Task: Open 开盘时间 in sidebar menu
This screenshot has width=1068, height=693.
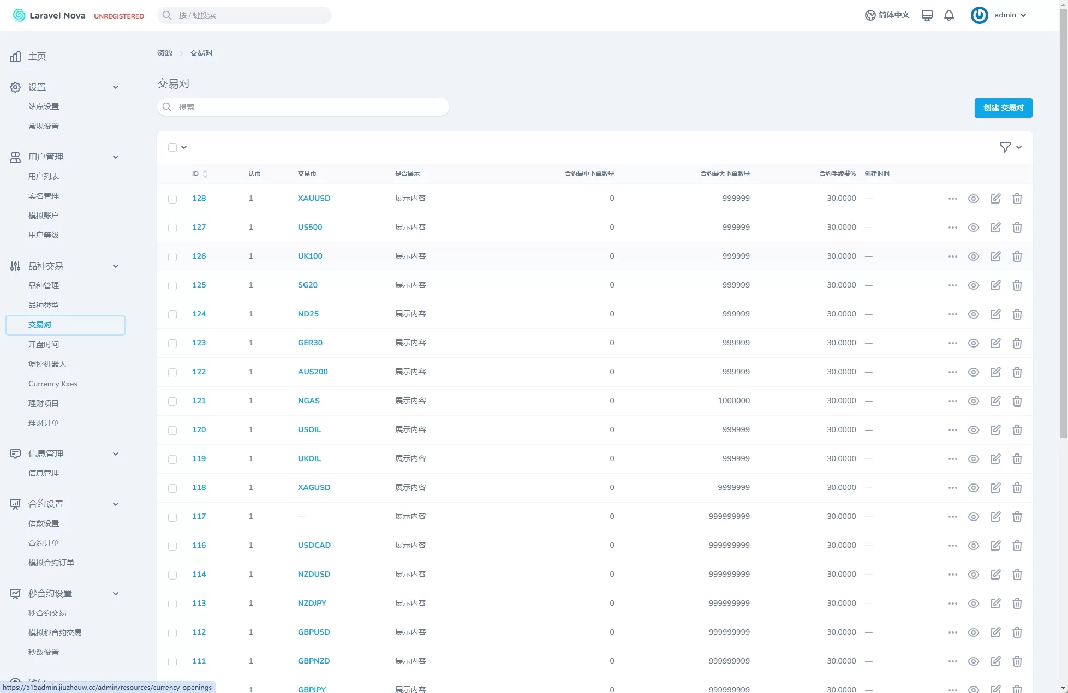Action: pos(44,344)
